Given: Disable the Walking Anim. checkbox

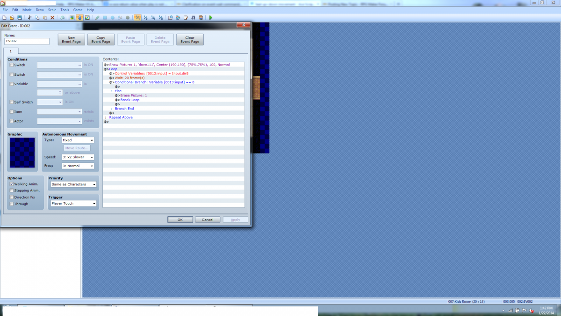Looking at the screenshot, I should pyautogui.click(x=12, y=184).
